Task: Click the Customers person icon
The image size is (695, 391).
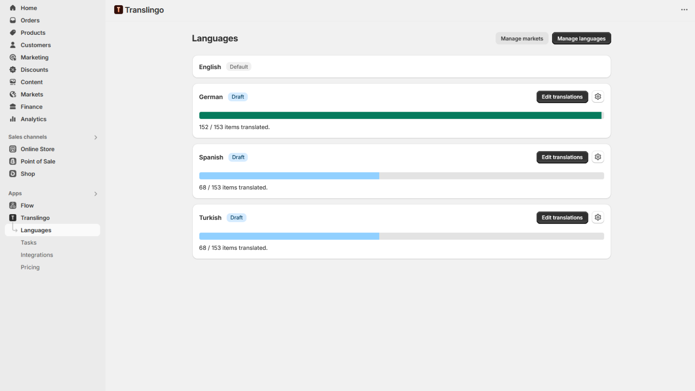Action: point(13,45)
